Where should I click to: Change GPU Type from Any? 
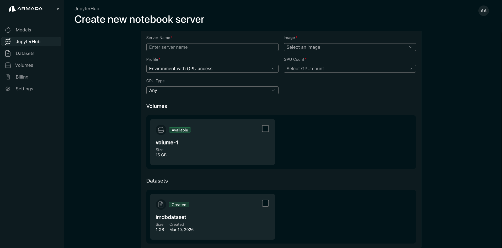pos(212,90)
